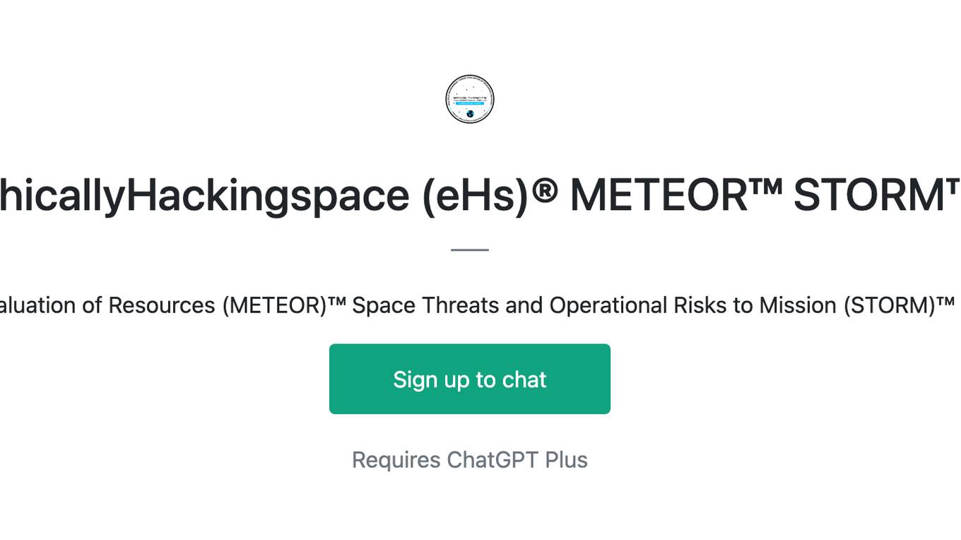Viewport: 961px width, 540px height.
Task: Click the Sign up to chat button
Action: coord(470,379)
